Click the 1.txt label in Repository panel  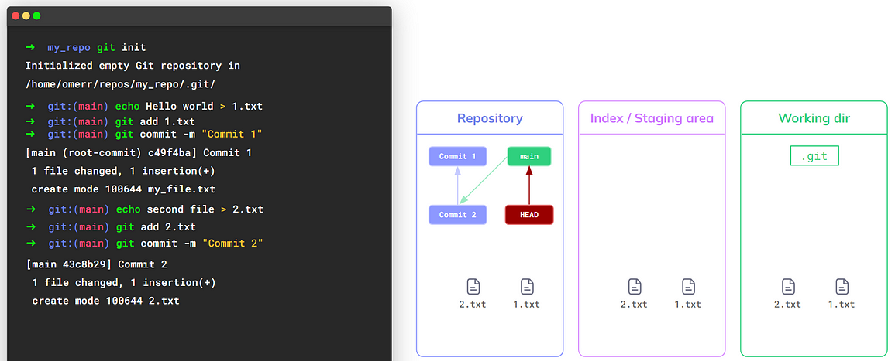tap(526, 304)
